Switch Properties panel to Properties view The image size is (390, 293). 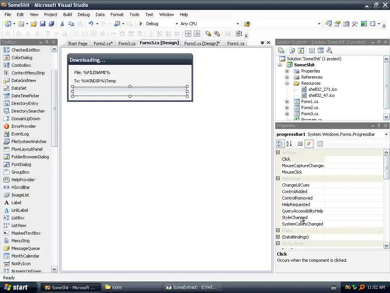pyautogui.click(x=300, y=143)
